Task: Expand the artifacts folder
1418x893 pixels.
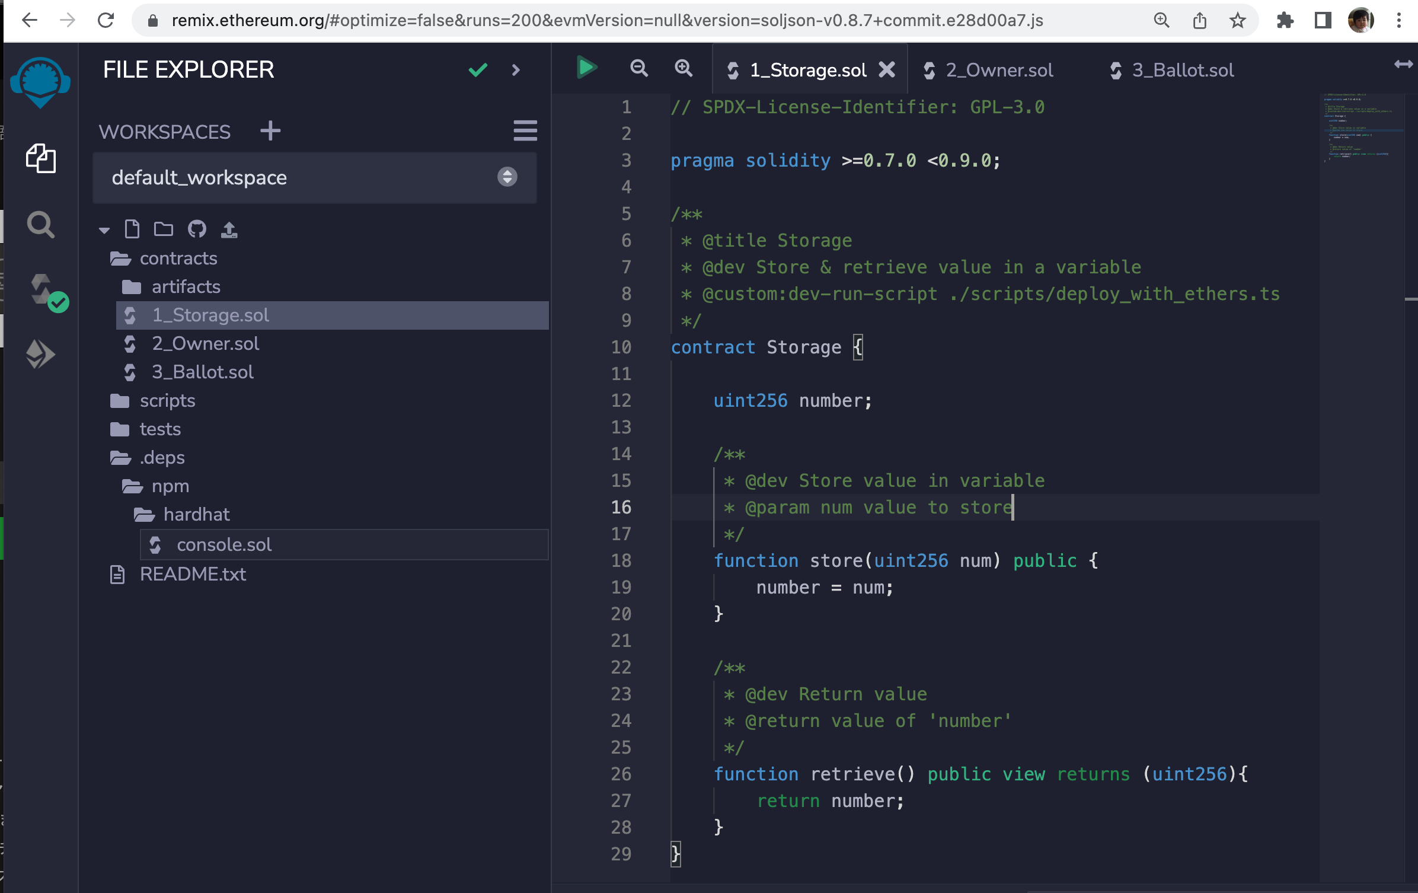Action: pos(171,287)
